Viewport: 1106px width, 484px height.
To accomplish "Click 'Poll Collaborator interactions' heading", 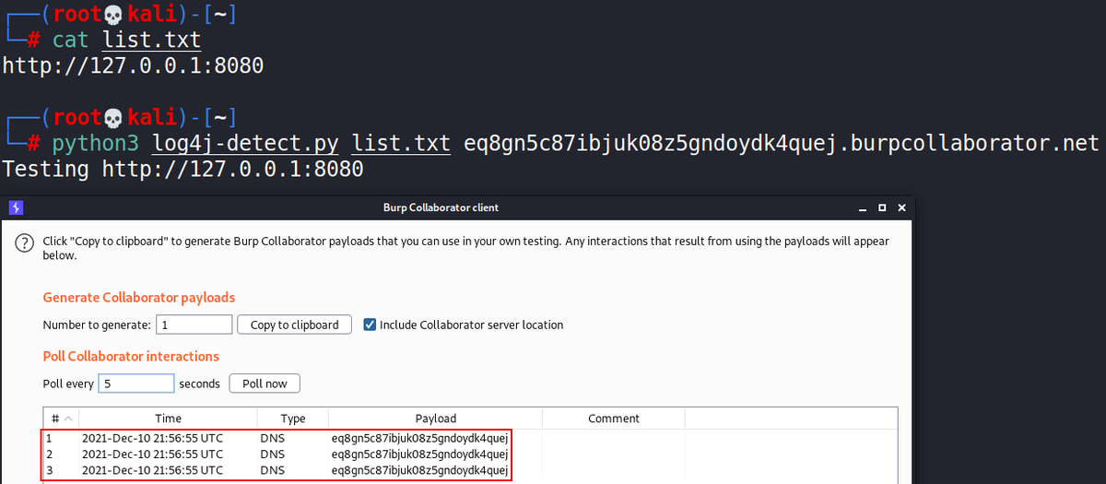I will coord(131,356).
